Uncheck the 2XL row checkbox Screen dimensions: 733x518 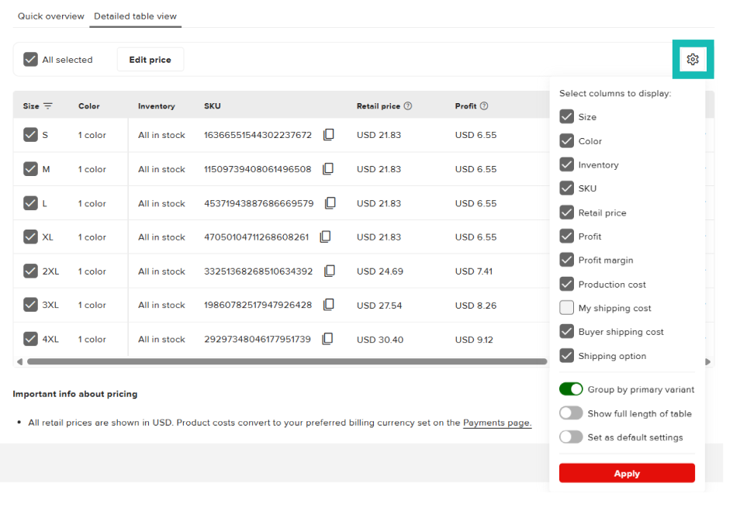30,271
